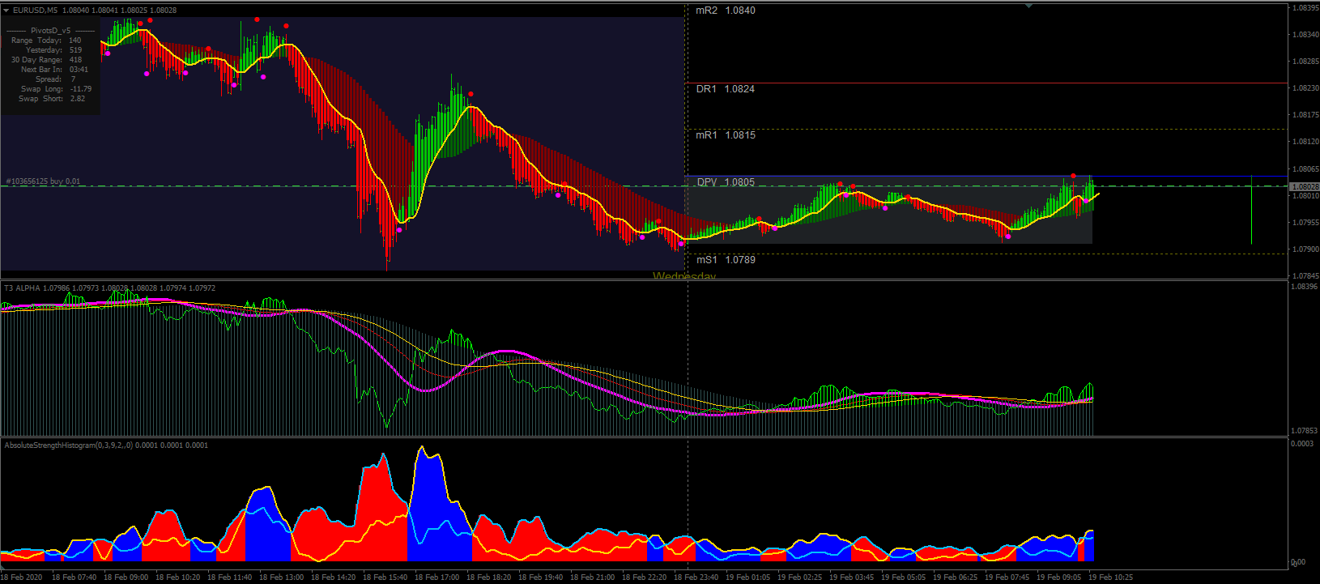Click the DPV 1.0805 pivot label
The image size is (1320, 584).
coord(726,182)
